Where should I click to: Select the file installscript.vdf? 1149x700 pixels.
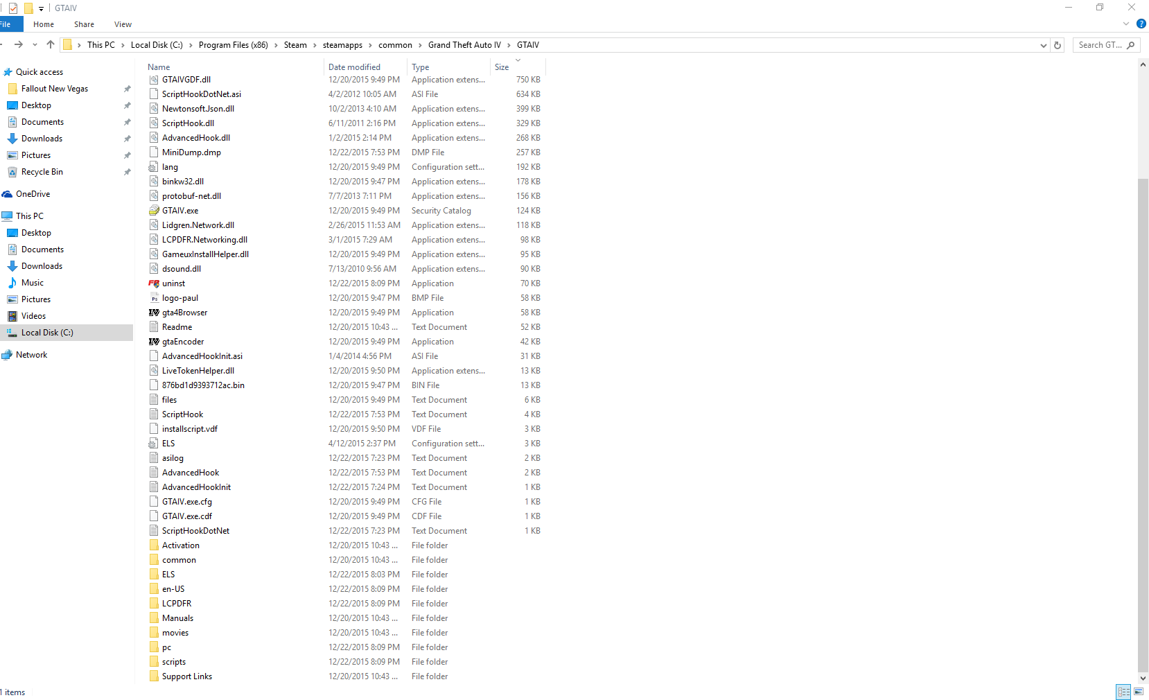click(x=190, y=429)
